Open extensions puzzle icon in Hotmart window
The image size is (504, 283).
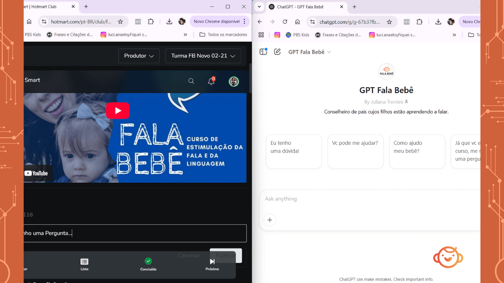[x=151, y=22]
